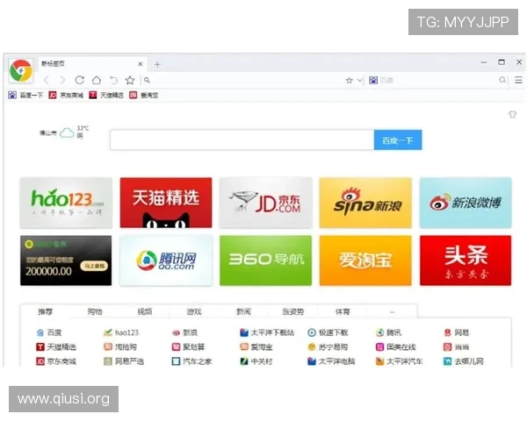The image size is (527, 421).
Task: Open the hao123 link in site list
Action: [121, 332]
